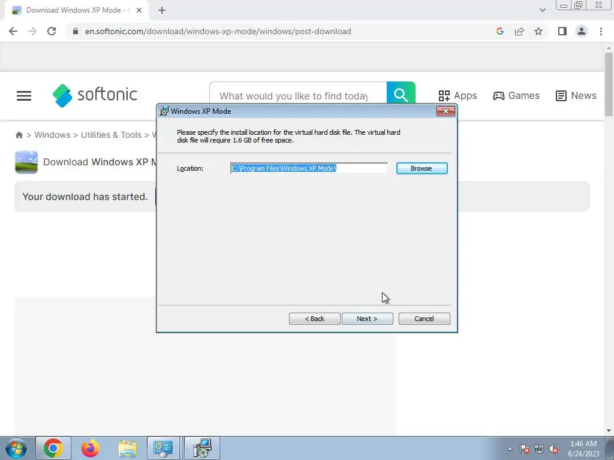614x460 pixels.
Task: Click the Softonic logo
Action: click(95, 95)
